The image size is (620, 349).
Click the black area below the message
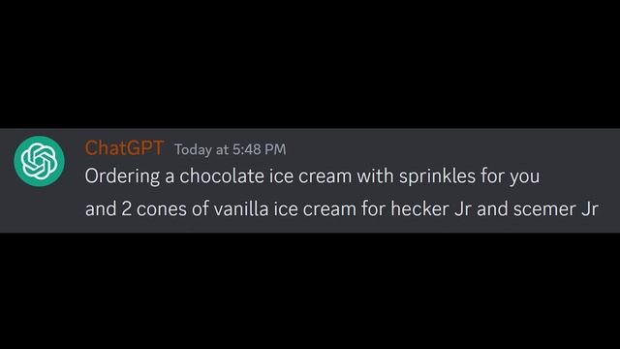coord(310,291)
